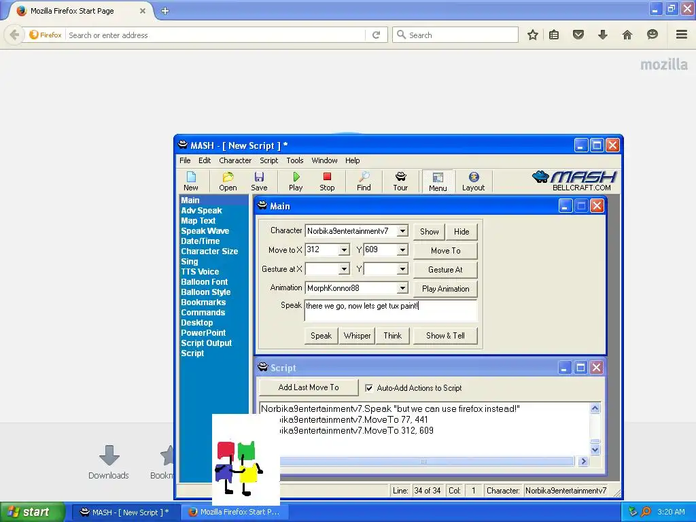This screenshot has height=522, width=696.
Task: Open the Window menu
Action: (324, 160)
